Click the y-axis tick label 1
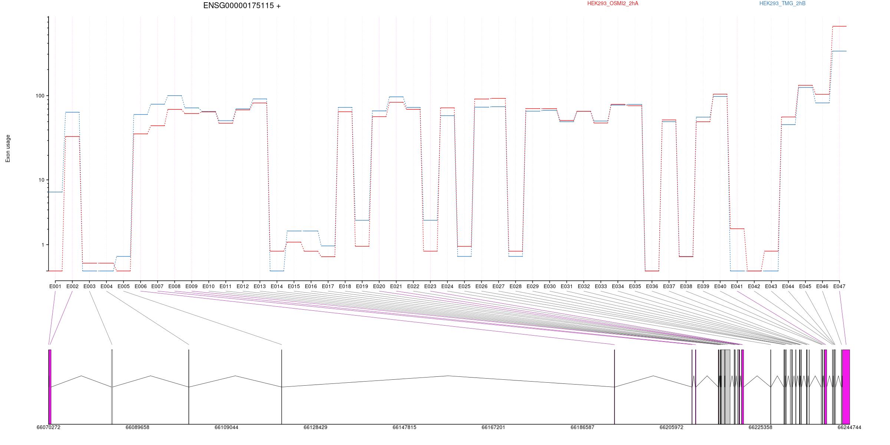Image resolution: width=890 pixels, height=445 pixels. (42, 245)
